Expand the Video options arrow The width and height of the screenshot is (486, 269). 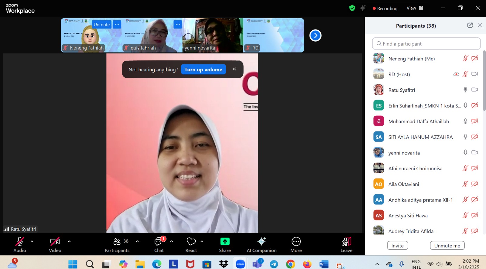pos(69,241)
